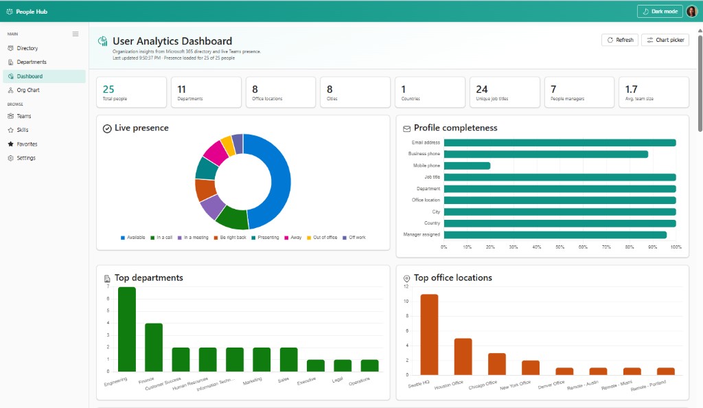This screenshot has height=408, width=703.
Task: Select the Avg. team size card
Action: tap(654, 92)
